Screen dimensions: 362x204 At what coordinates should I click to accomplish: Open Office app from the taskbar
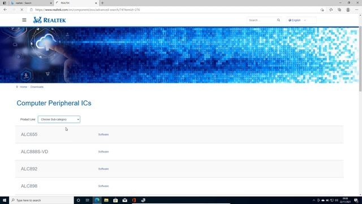pyautogui.click(x=134, y=200)
